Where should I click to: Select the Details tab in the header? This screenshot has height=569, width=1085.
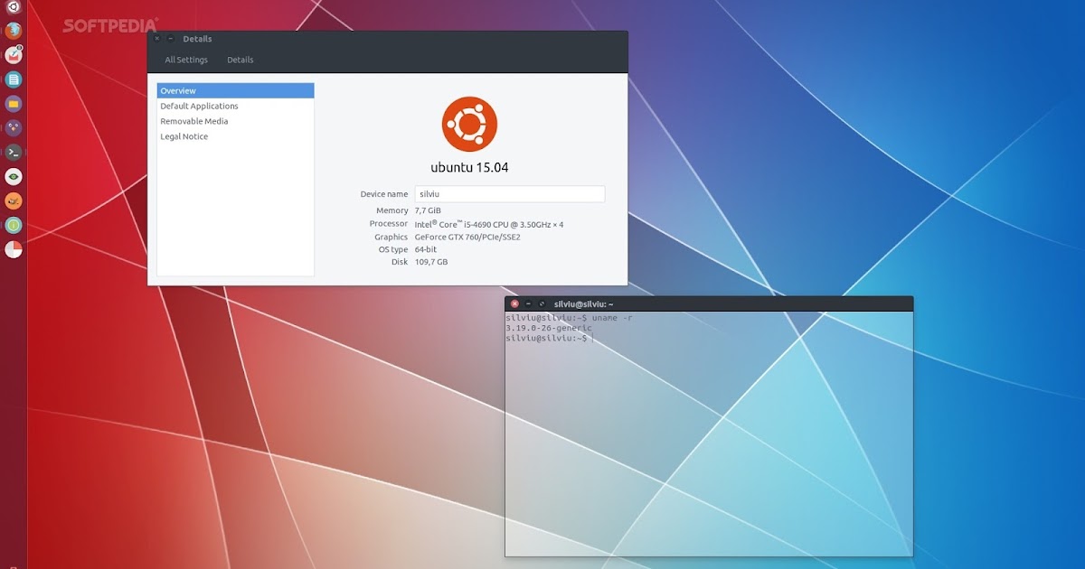[x=240, y=60]
